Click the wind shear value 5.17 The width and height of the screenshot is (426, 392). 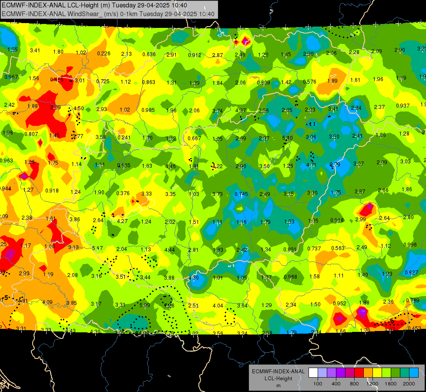click(97, 248)
